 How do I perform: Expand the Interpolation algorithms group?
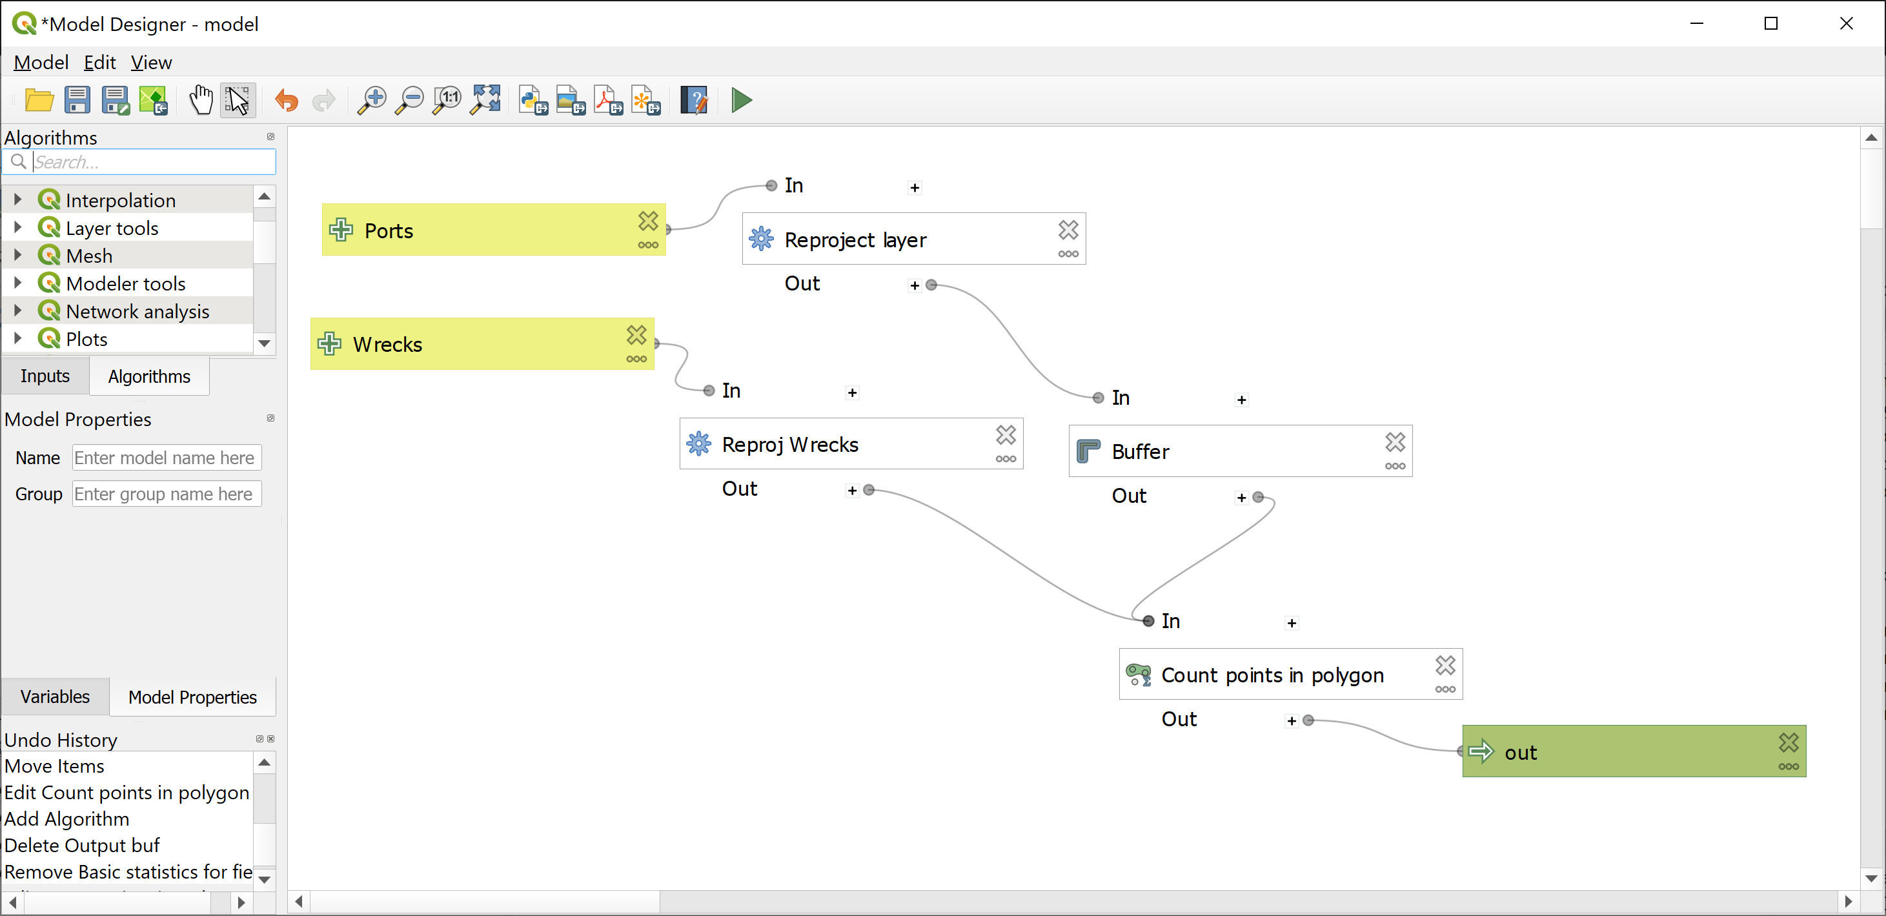pos(17,199)
